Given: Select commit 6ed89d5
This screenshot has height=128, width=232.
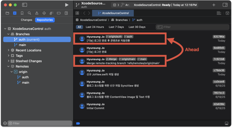Looking at the screenshot, I should point(152,50).
